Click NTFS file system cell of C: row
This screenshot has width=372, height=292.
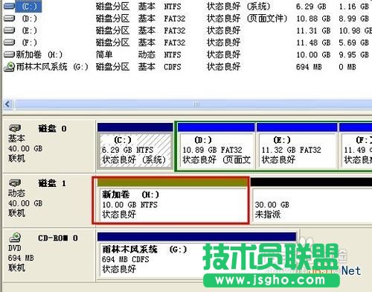click(x=173, y=7)
